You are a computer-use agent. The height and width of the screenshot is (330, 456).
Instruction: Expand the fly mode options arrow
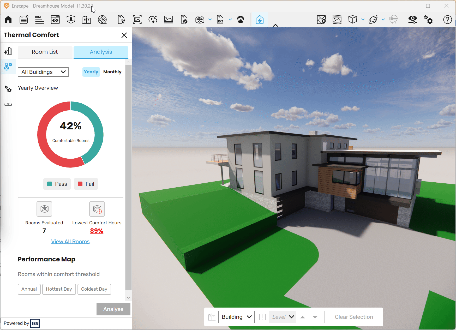(x=383, y=20)
